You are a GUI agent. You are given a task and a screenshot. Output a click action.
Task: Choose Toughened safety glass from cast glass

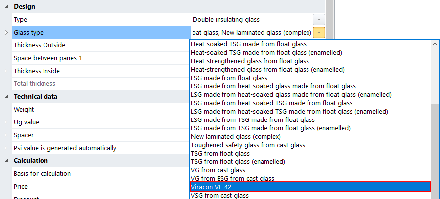coord(248,145)
